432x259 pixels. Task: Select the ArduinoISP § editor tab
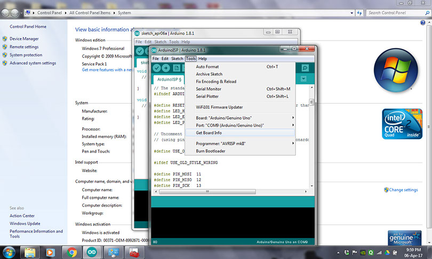coord(169,79)
